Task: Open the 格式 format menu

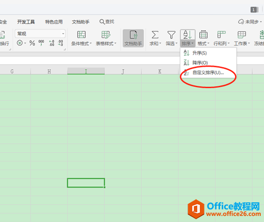Action: pyautogui.click(x=204, y=38)
